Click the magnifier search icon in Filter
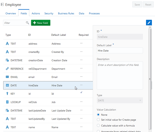The image size is (155, 132). [27, 23]
